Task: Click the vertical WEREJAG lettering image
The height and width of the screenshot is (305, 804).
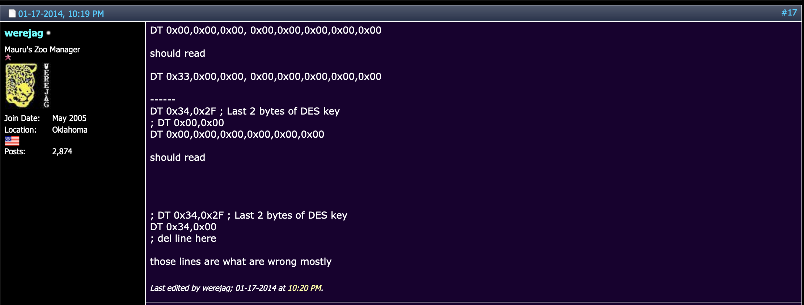Action: (46, 85)
